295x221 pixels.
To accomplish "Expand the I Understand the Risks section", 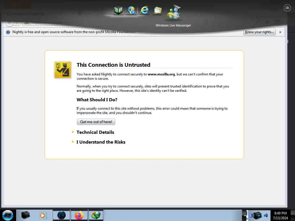I will (101, 142).
